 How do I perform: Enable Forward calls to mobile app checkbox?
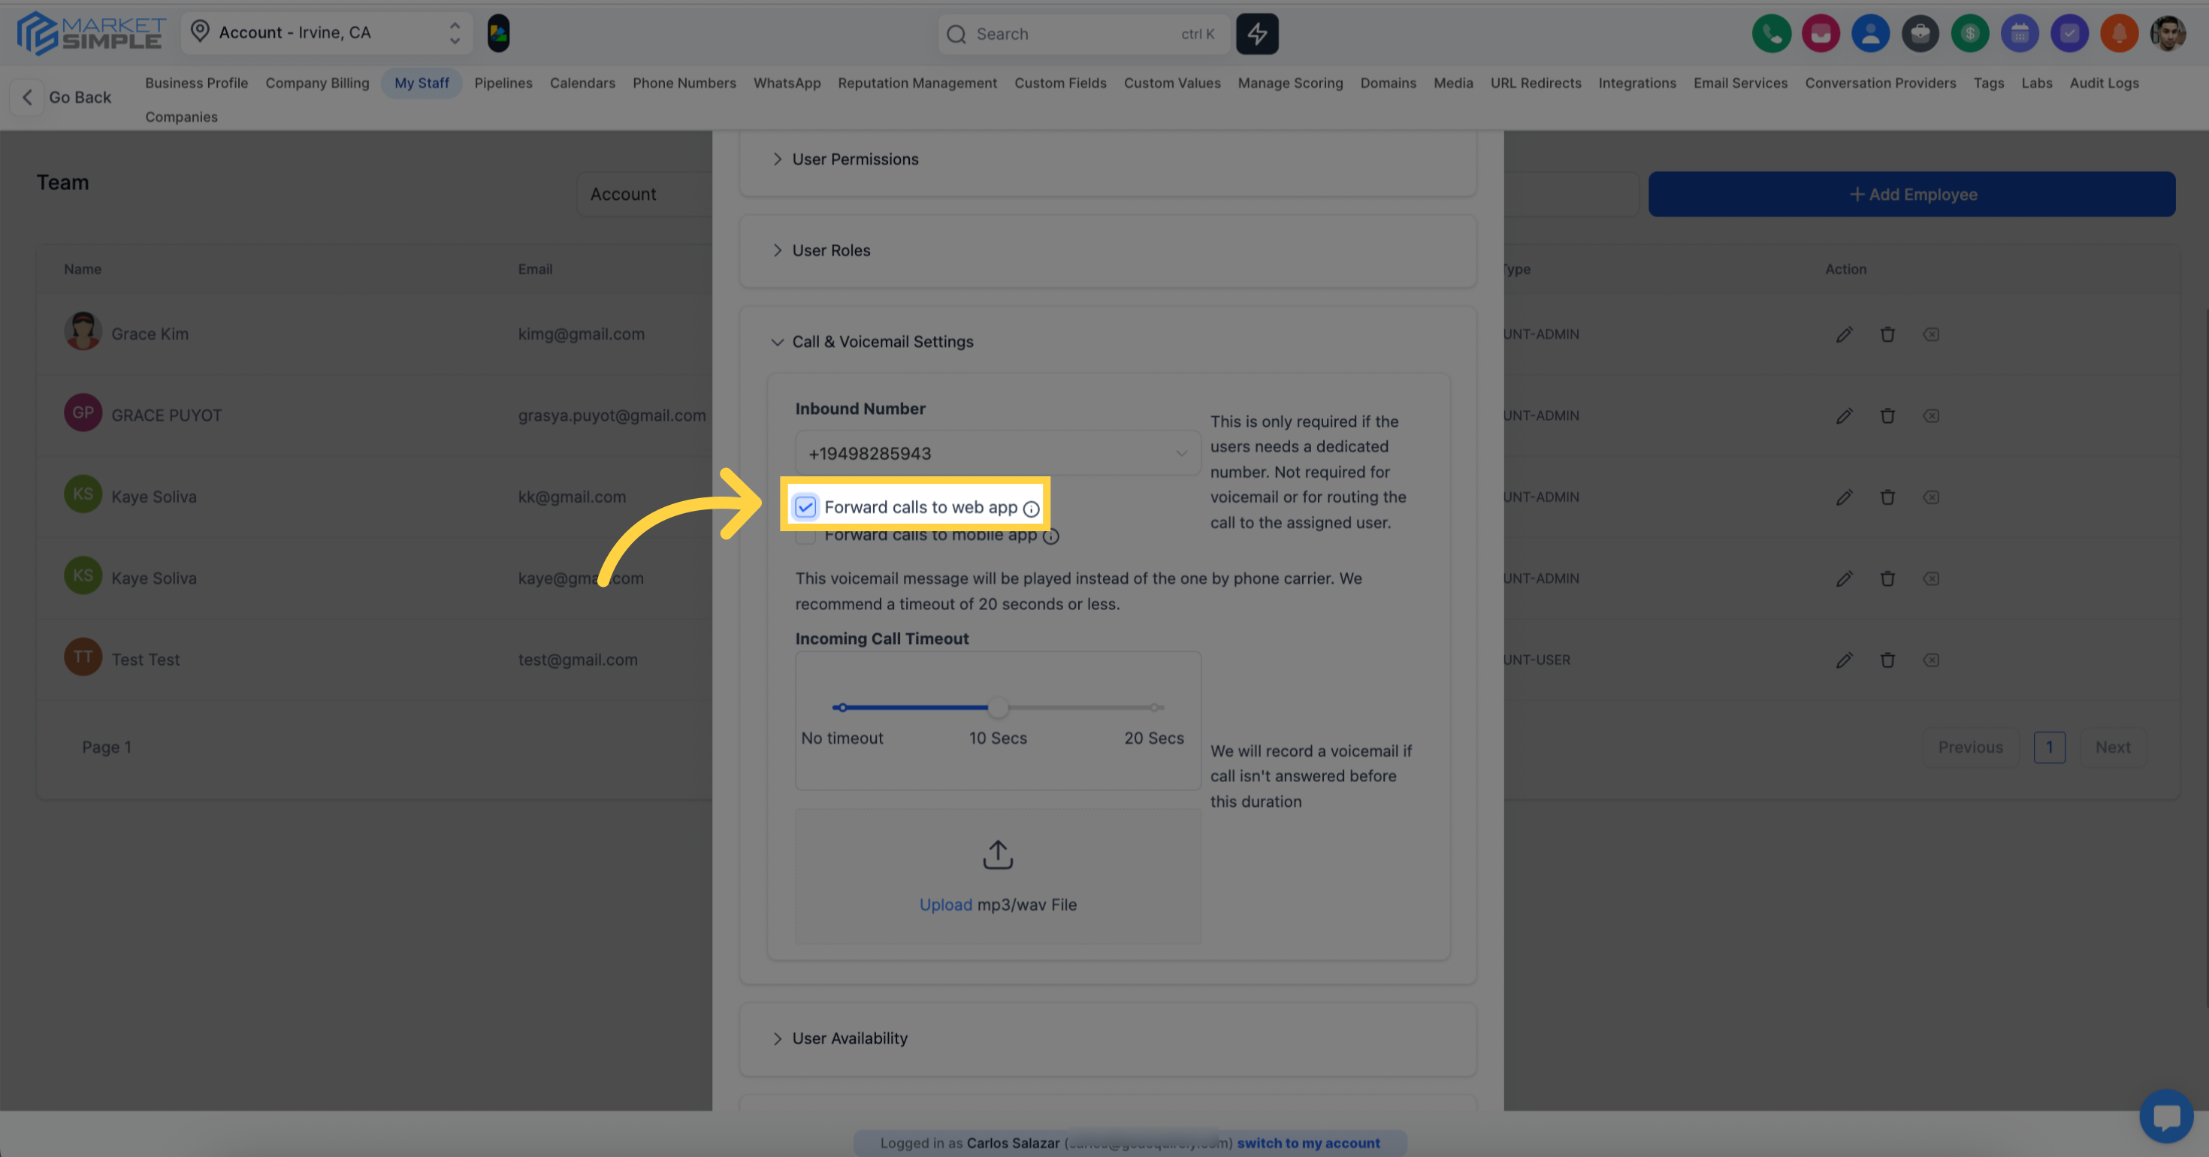coord(805,537)
